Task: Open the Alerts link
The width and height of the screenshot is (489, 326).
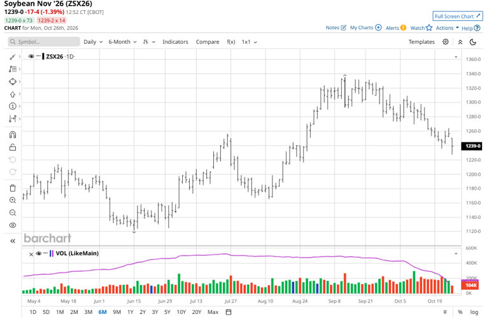Action: [x=396, y=28]
